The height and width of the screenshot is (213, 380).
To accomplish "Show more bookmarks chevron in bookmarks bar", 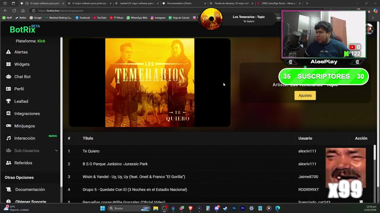I will tap(373, 18).
